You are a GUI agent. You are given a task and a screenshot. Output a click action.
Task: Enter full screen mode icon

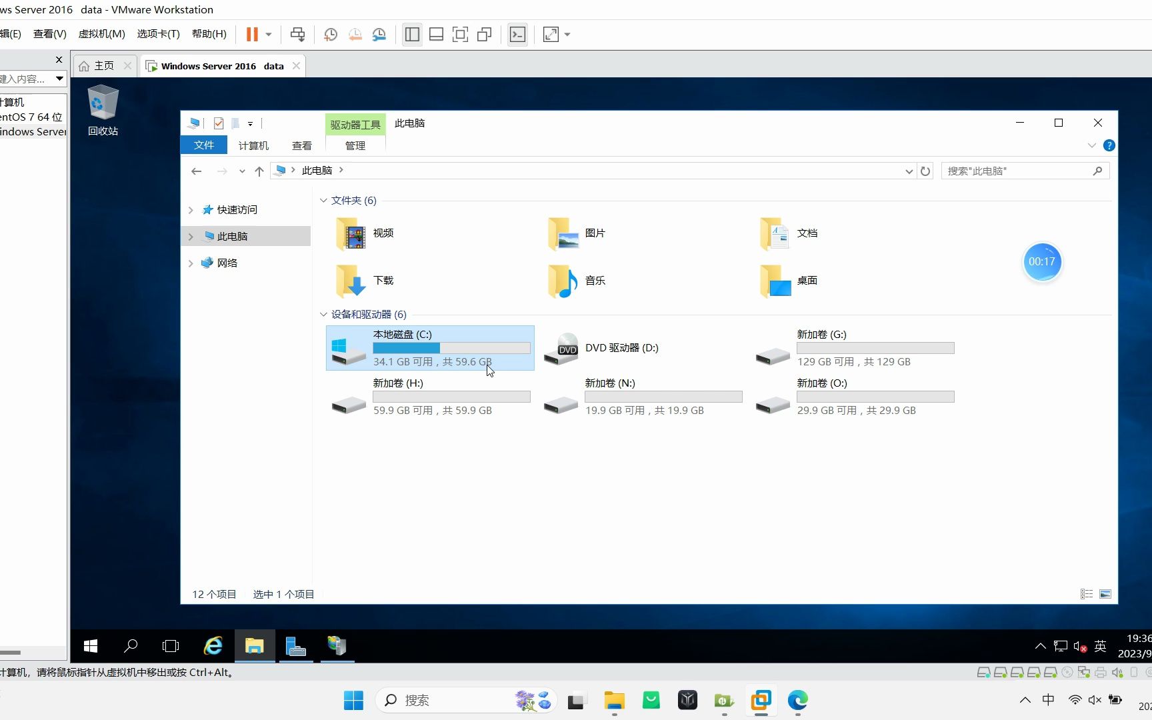461,35
